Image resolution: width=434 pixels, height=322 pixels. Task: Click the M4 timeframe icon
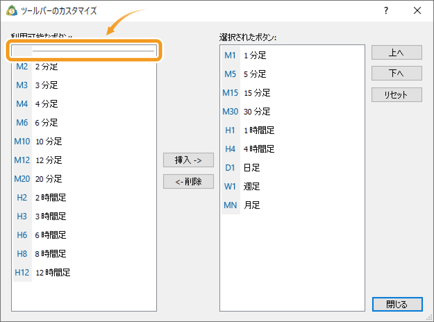pyautogui.click(x=22, y=104)
